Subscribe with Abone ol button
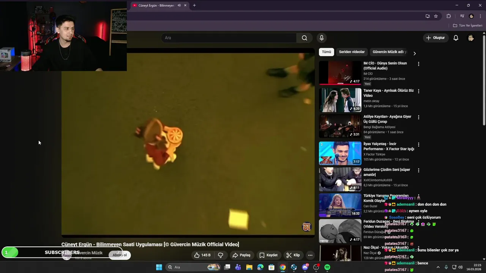 pos(120,255)
